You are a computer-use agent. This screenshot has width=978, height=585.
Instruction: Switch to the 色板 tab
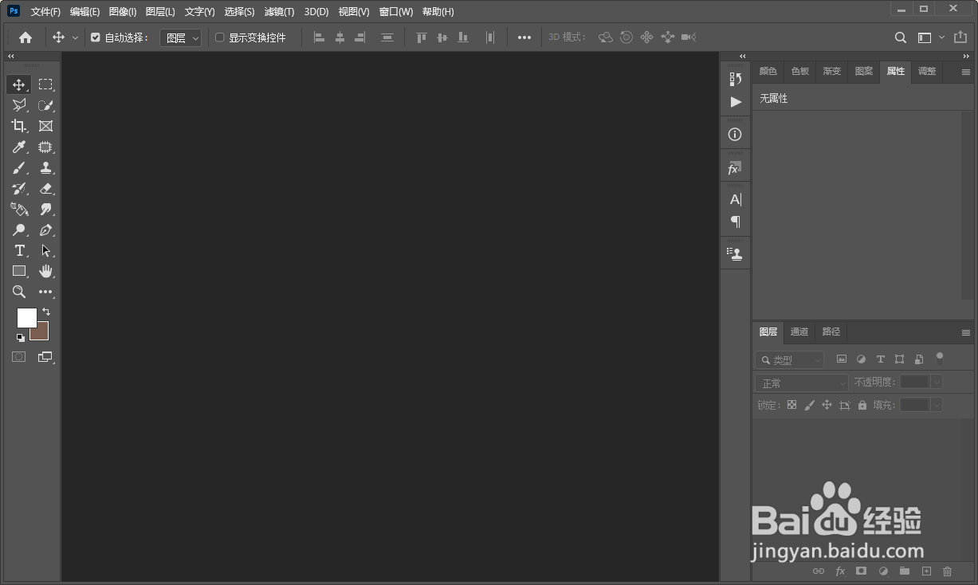(799, 72)
